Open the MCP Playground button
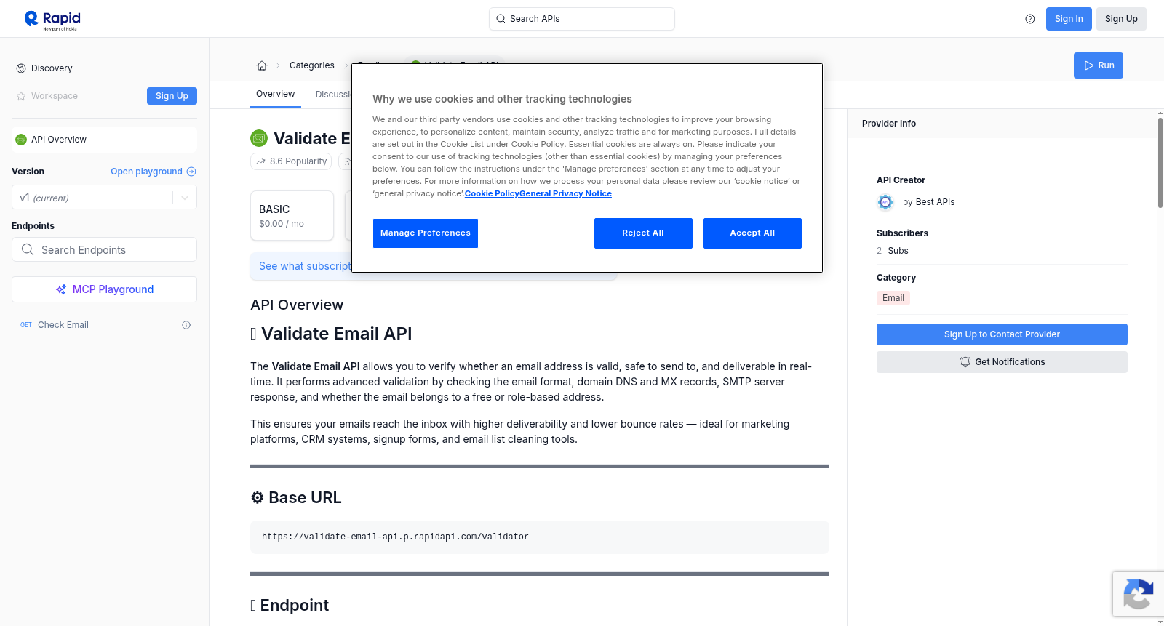The width and height of the screenshot is (1164, 626). pyautogui.click(x=104, y=289)
